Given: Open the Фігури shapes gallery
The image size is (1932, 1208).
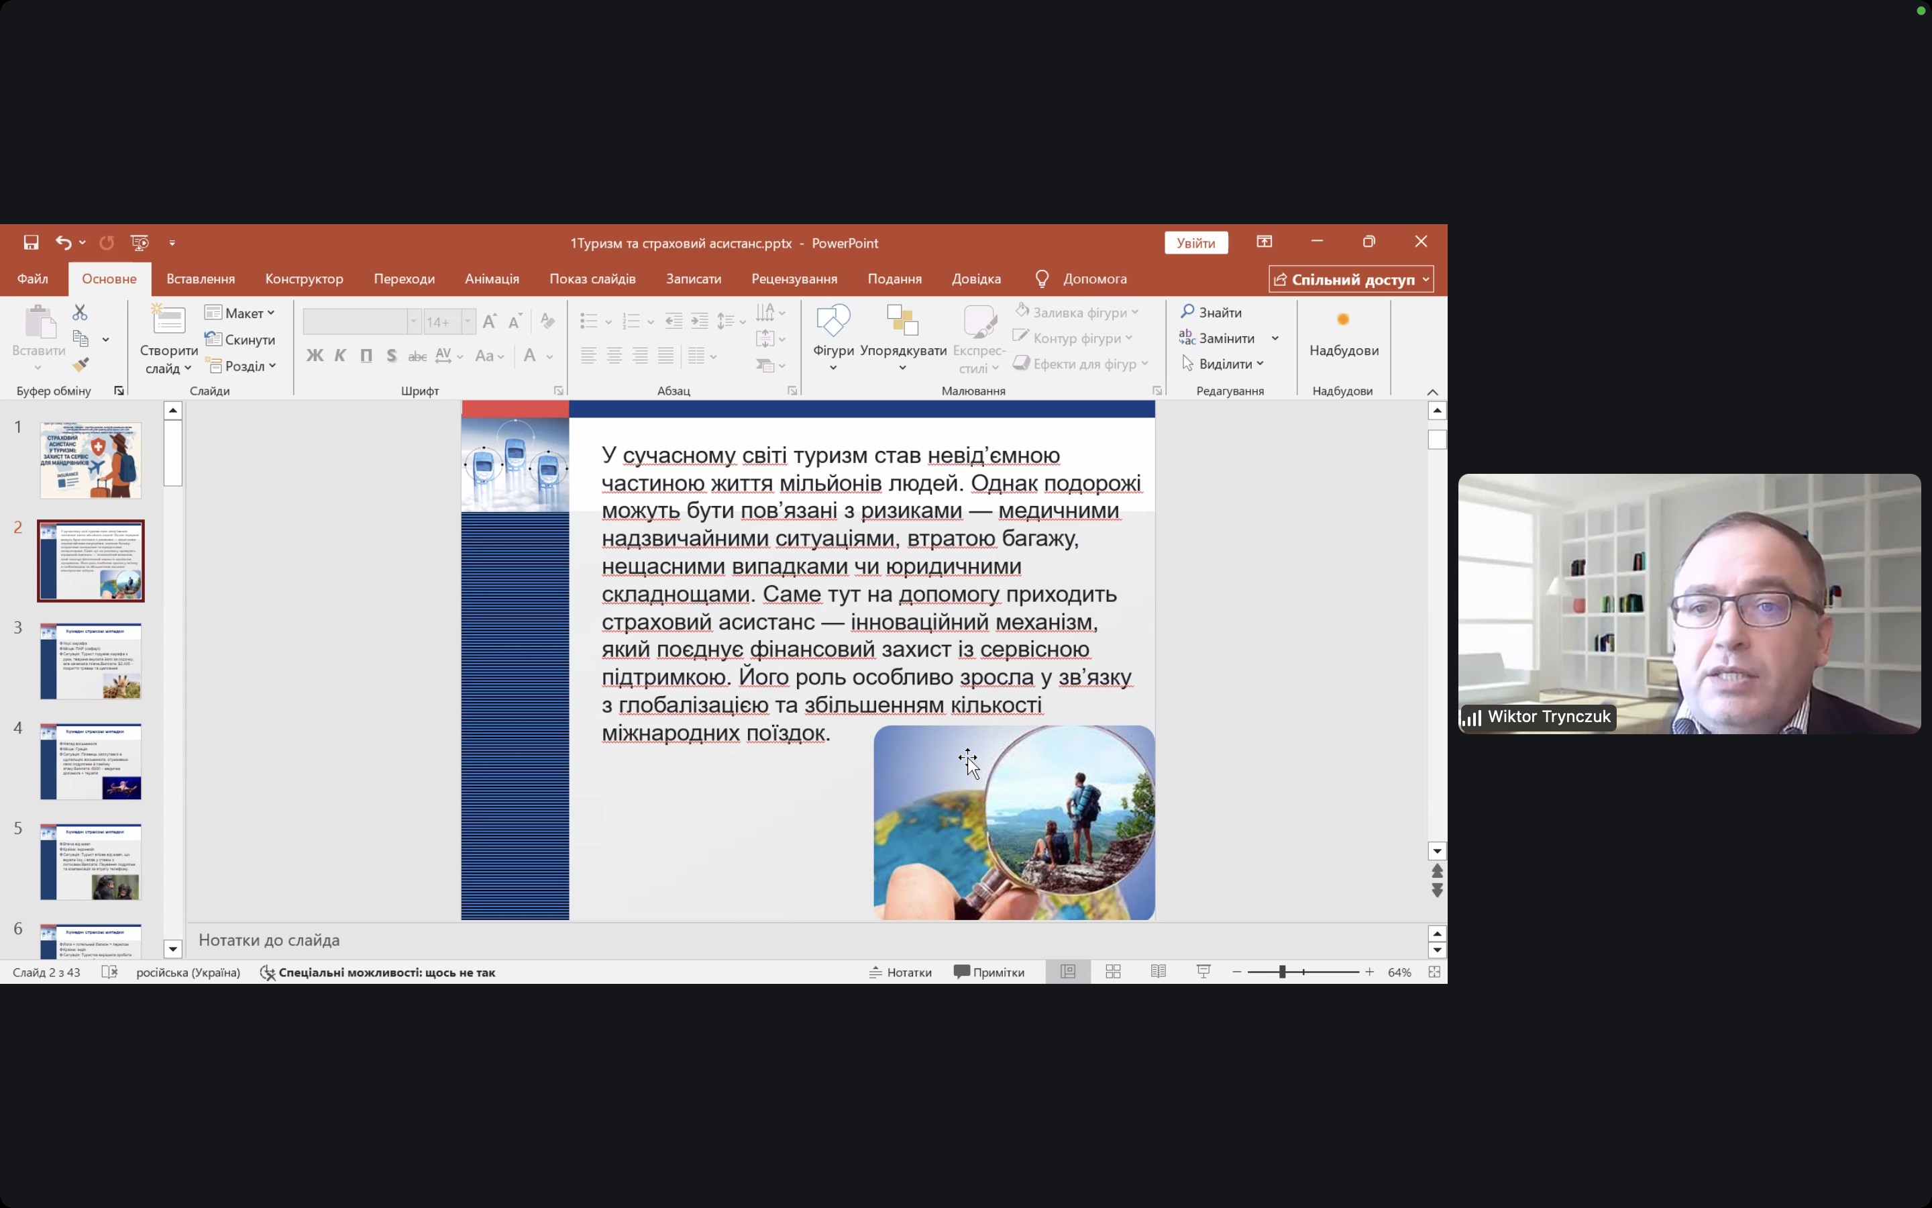Looking at the screenshot, I should [833, 335].
